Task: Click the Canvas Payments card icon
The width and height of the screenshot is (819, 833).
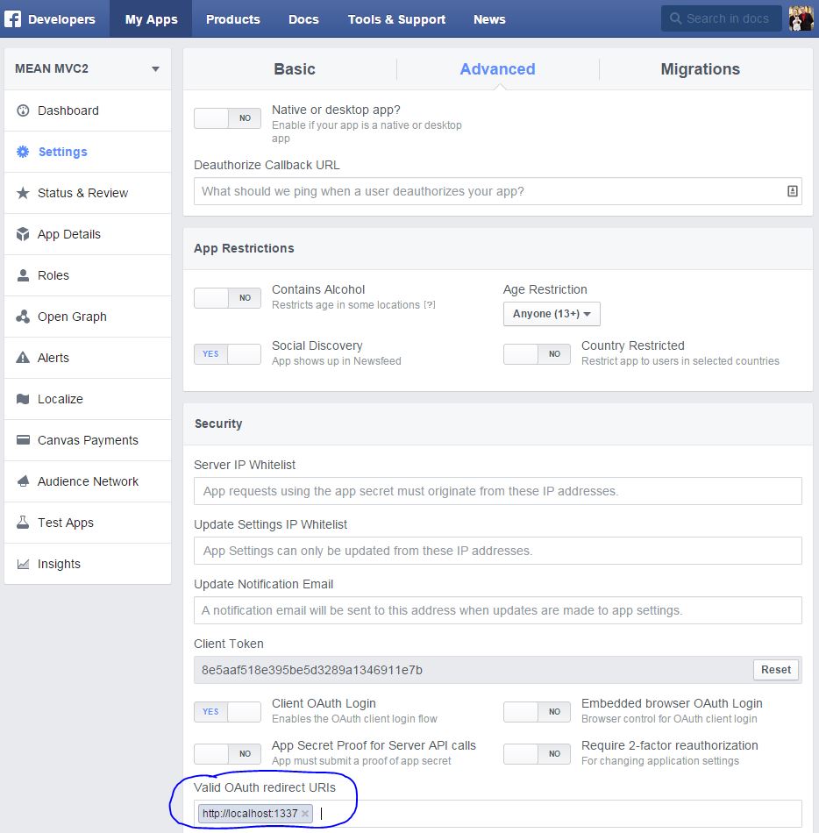Action: tap(23, 440)
